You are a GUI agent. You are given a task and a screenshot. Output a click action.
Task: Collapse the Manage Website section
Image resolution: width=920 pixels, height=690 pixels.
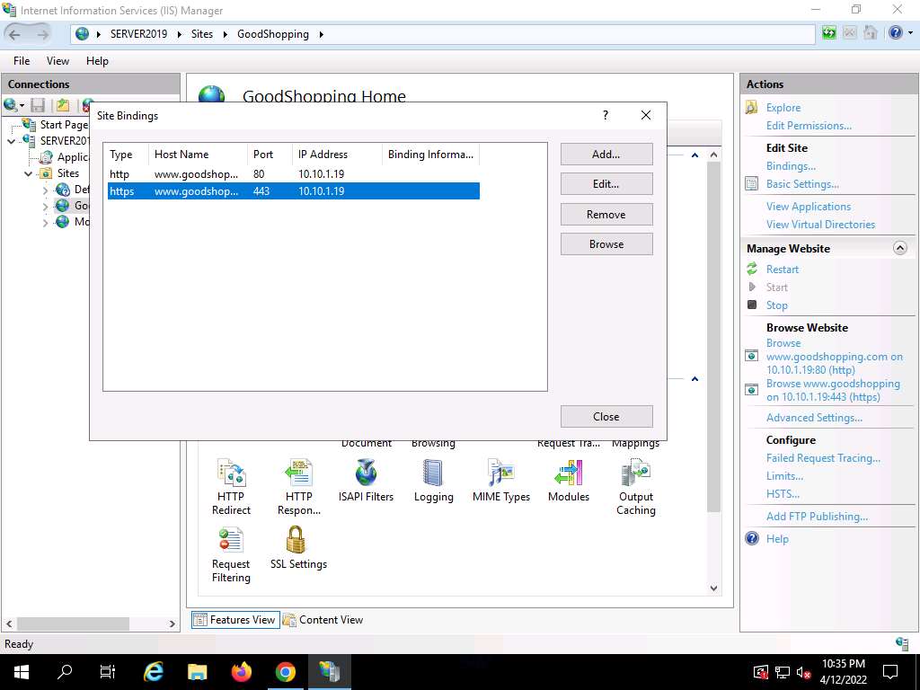point(900,249)
